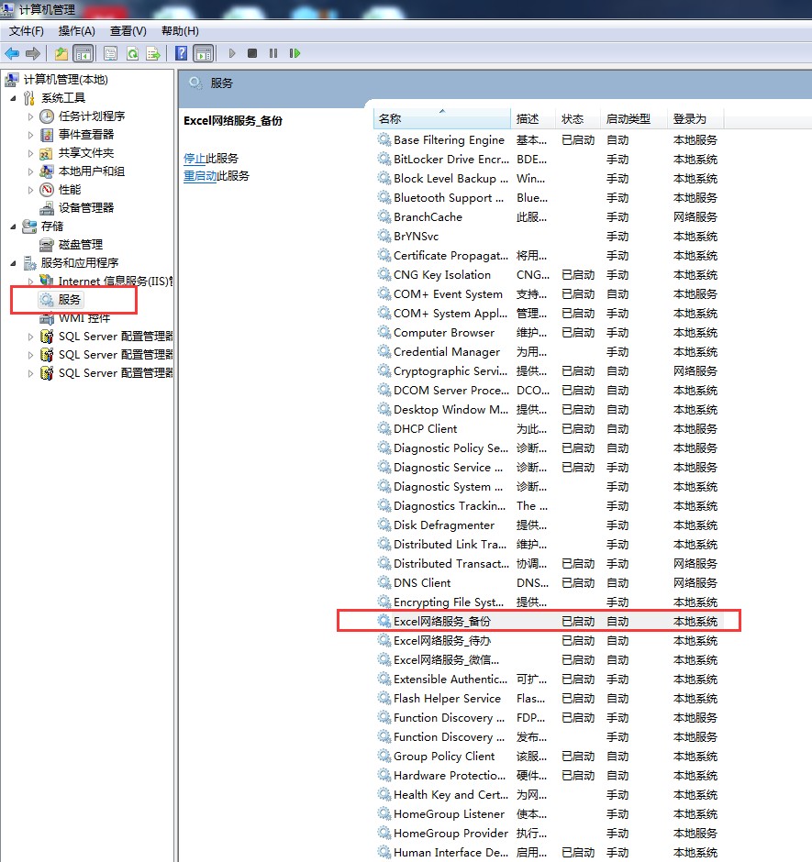
Task: Select 任务计划程序 in the tree
Action: point(92,116)
